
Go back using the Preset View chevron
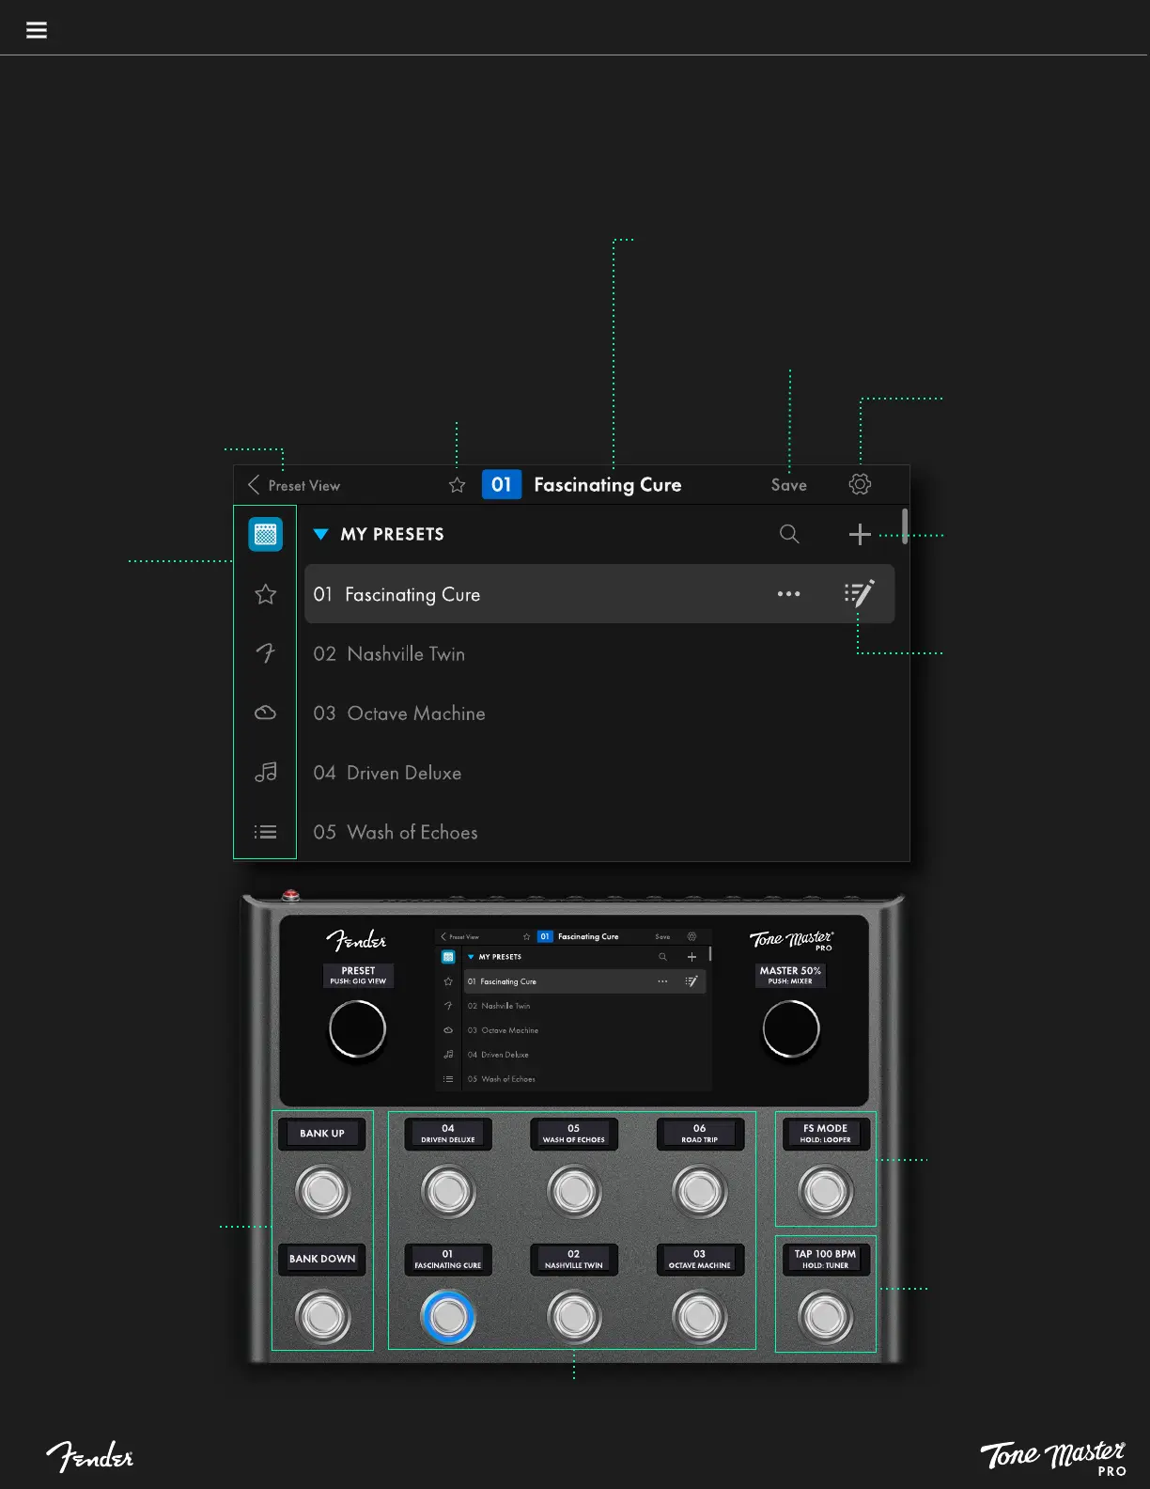pyautogui.click(x=253, y=485)
